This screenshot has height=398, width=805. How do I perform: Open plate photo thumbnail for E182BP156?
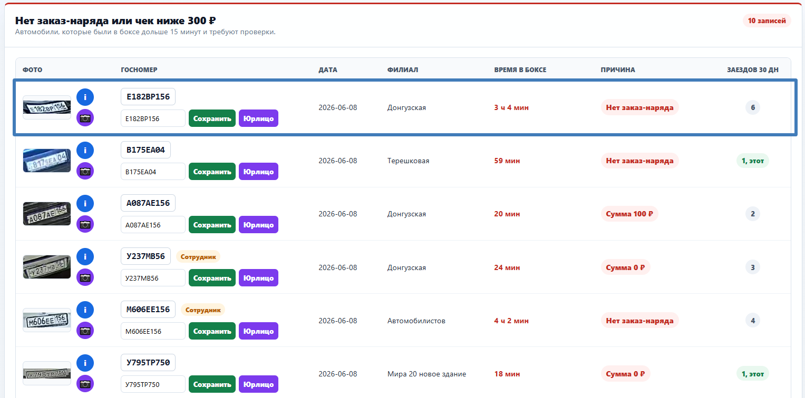47,107
